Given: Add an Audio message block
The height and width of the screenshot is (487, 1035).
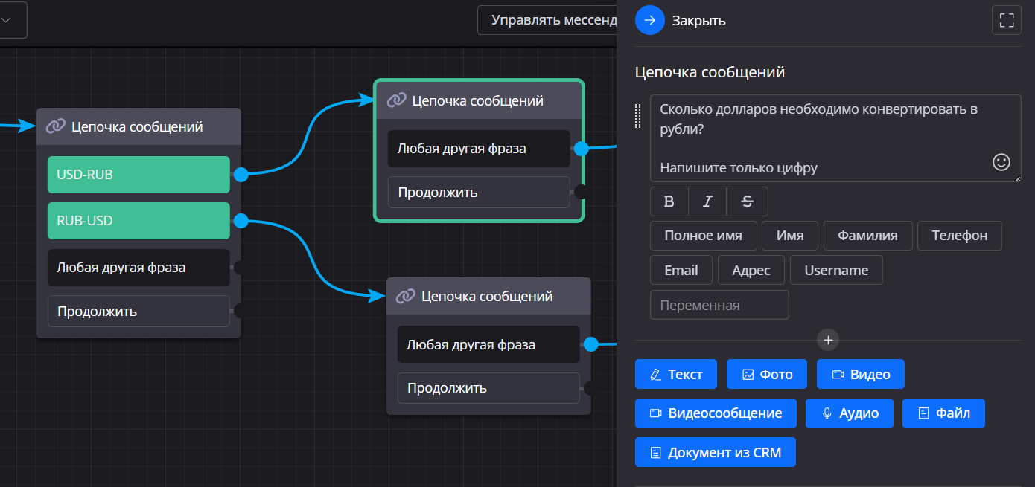Looking at the screenshot, I should (849, 413).
